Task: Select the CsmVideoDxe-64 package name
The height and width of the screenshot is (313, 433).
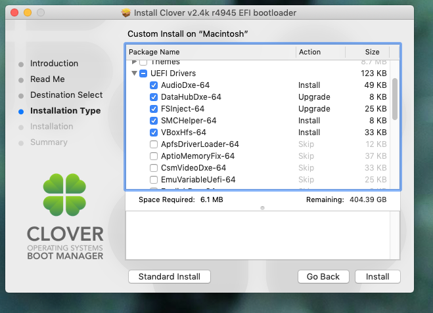Action: 194,168
